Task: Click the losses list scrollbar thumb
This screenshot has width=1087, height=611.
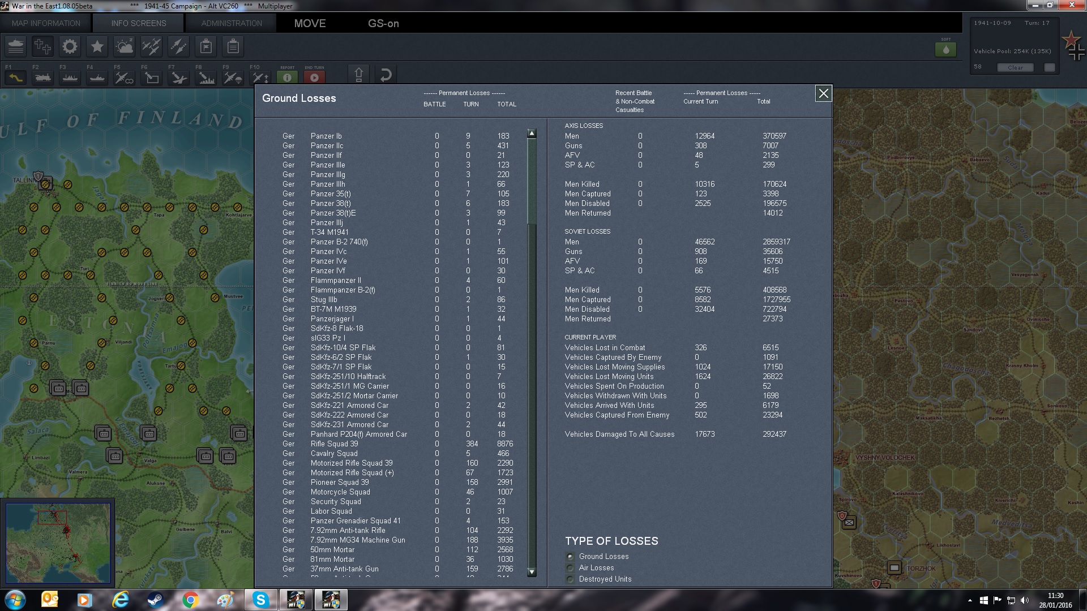Action: pos(532,181)
